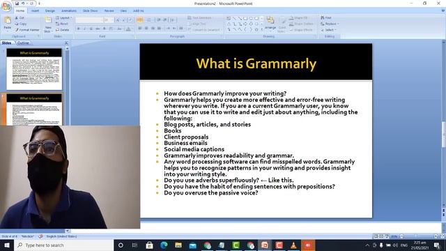446x251 pixels.
Task: Open Microsoft Store from taskbar
Action: pyautogui.click(x=149, y=245)
